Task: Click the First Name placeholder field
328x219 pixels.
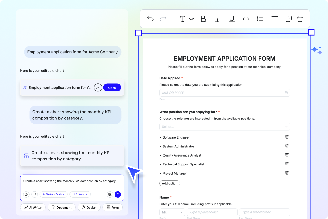Action: coord(212,212)
